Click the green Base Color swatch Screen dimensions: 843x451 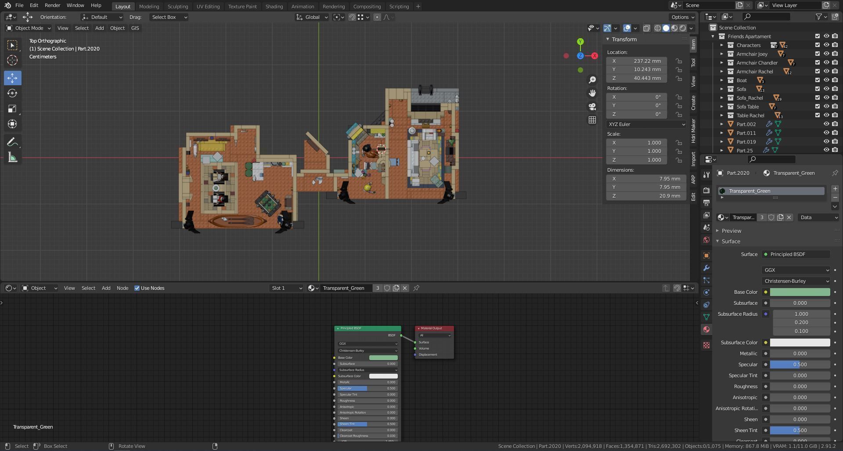pos(800,292)
